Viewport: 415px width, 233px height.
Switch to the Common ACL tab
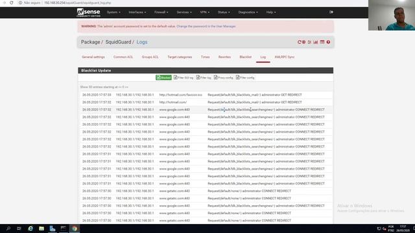coord(123,57)
